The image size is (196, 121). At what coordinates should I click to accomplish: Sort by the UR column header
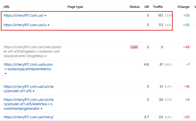(x=146, y=7)
